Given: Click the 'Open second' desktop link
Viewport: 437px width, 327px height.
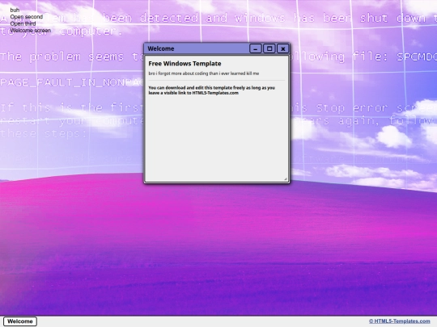Looking at the screenshot, I should [27, 17].
